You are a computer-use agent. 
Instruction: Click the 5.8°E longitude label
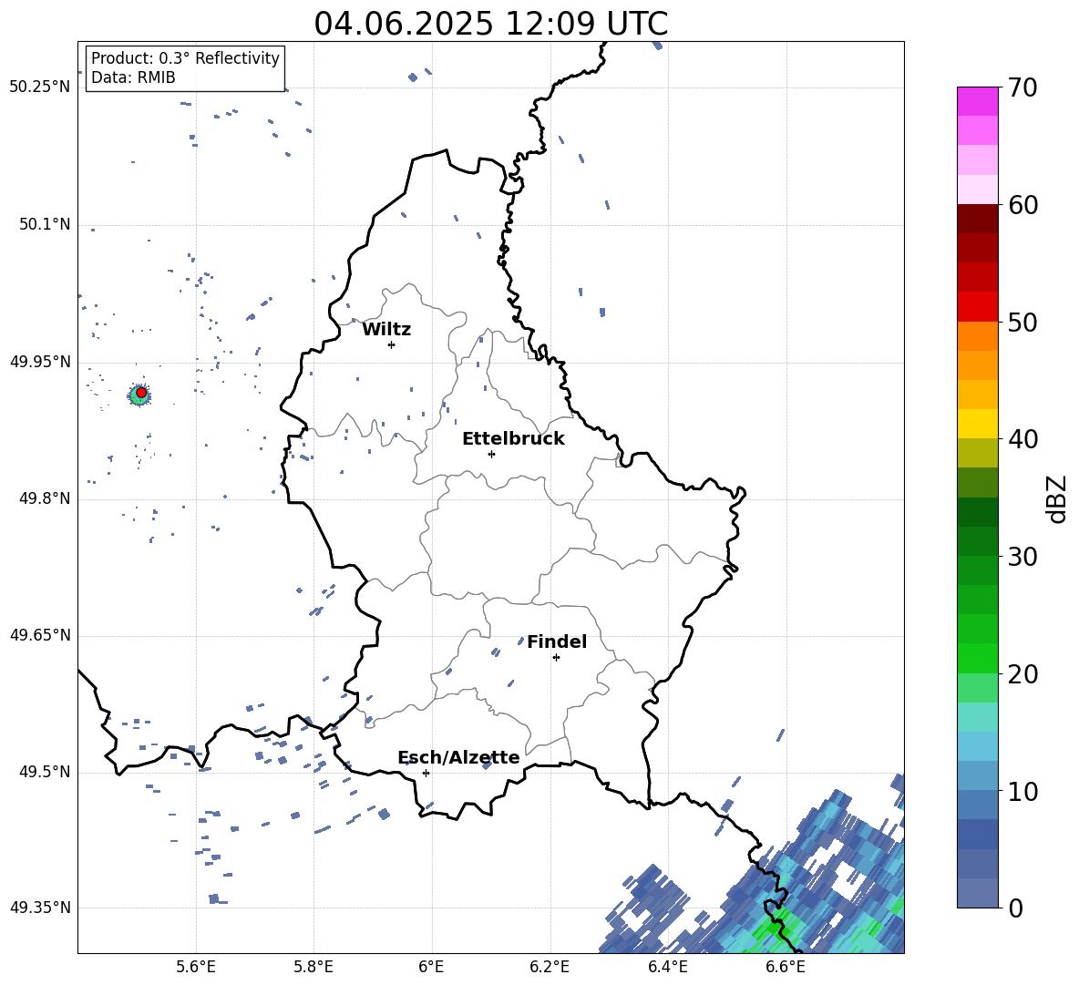(313, 967)
